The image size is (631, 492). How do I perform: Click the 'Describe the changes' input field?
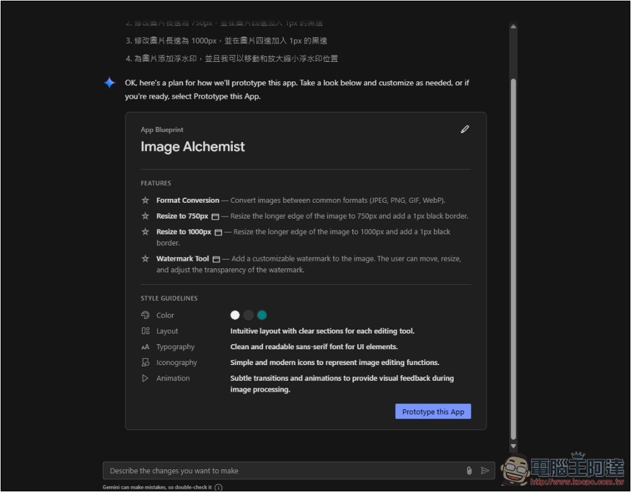tap(284, 471)
